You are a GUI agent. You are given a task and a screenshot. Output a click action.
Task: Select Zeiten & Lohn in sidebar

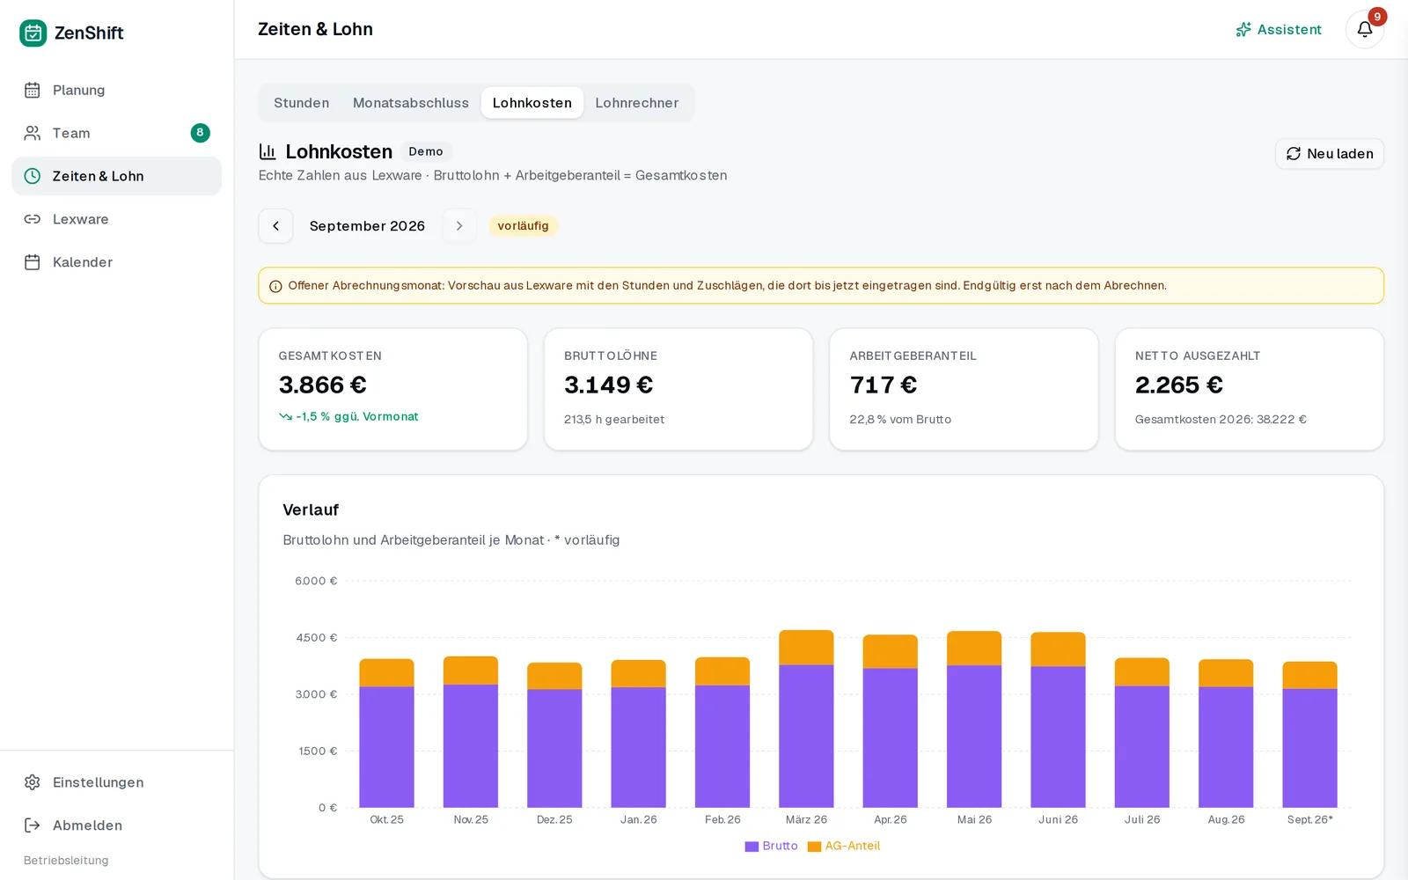coord(116,176)
